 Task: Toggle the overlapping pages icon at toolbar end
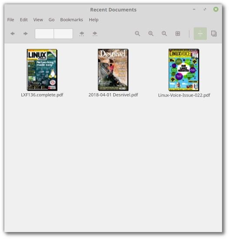214,34
